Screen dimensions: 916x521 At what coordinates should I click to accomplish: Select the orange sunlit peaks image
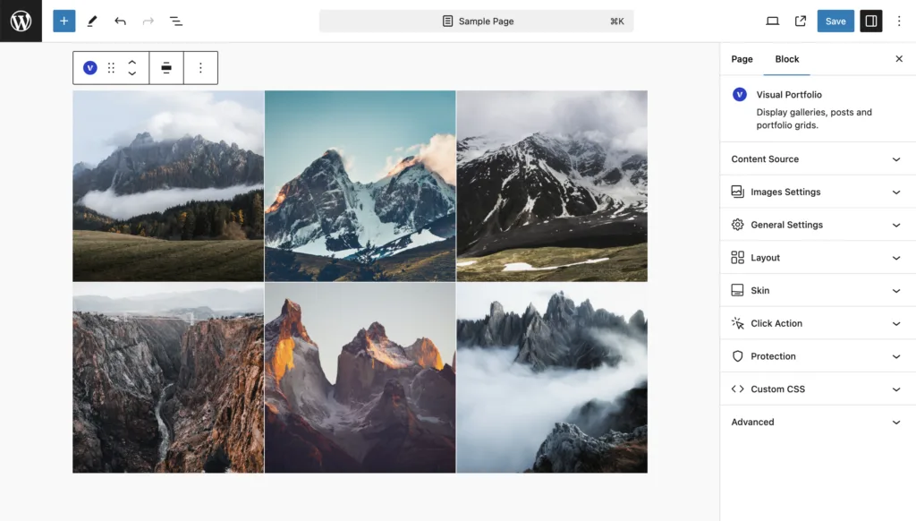(x=360, y=378)
